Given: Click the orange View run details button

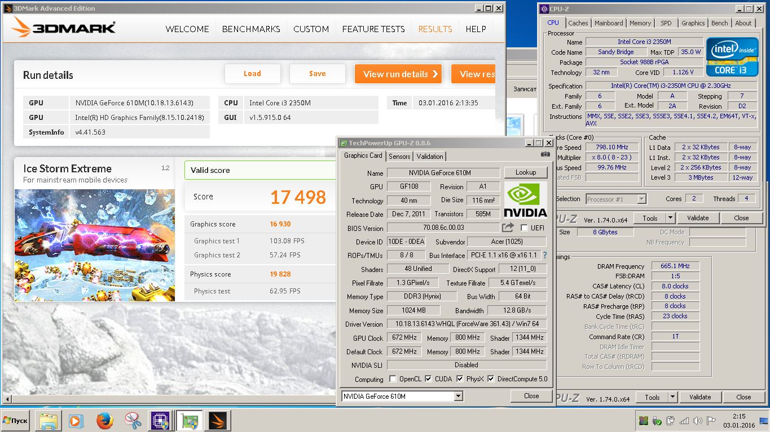Looking at the screenshot, I should click(398, 74).
